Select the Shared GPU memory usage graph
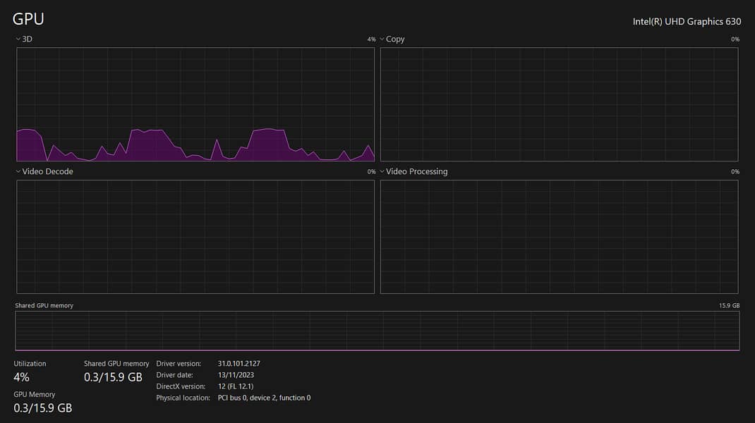Image resolution: width=755 pixels, height=423 pixels. [x=377, y=331]
